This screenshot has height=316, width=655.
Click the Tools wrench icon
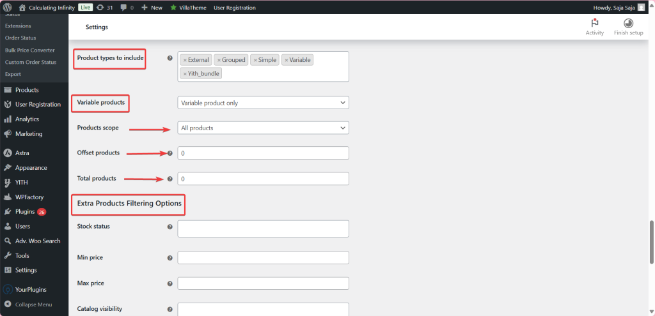(x=8, y=255)
